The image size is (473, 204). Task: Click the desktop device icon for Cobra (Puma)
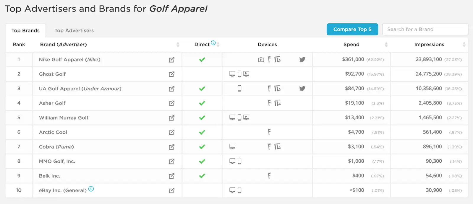233,146
